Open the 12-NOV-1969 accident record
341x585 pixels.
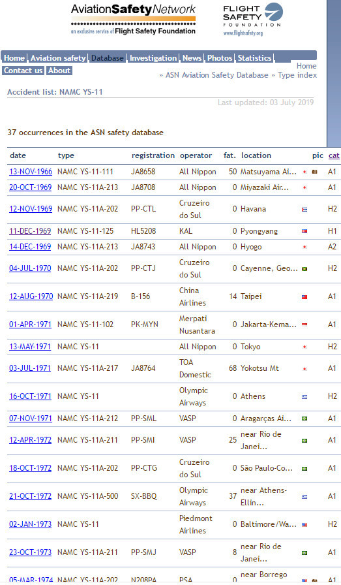tap(31, 209)
